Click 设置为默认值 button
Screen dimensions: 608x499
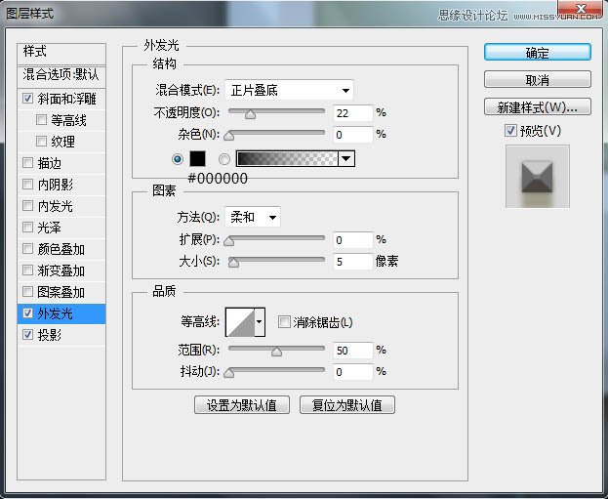click(x=242, y=405)
